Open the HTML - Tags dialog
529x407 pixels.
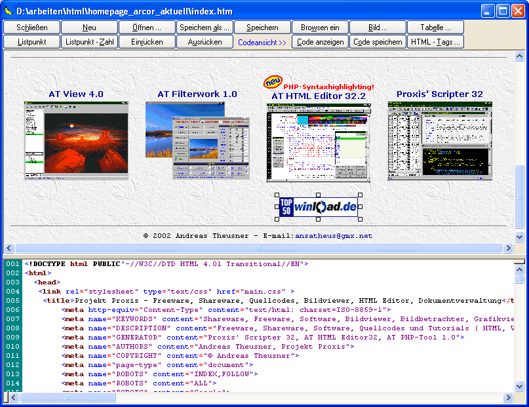pos(435,42)
